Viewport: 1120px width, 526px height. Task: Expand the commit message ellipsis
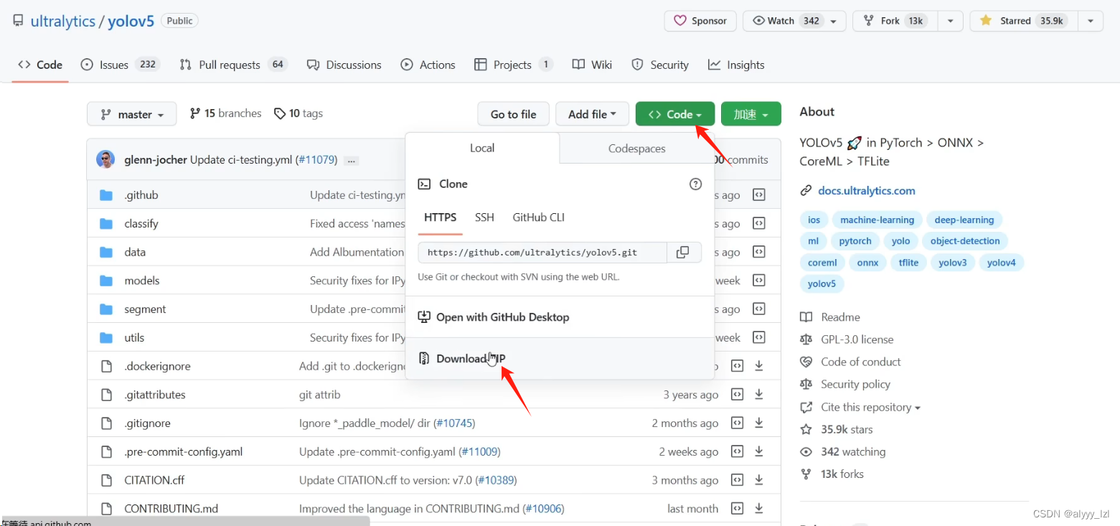352,161
